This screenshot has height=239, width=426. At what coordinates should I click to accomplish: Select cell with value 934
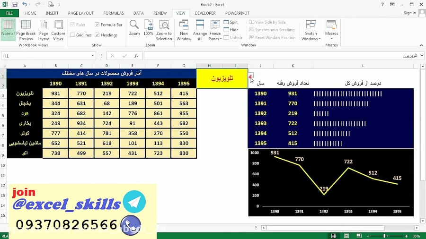click(81, 123)
